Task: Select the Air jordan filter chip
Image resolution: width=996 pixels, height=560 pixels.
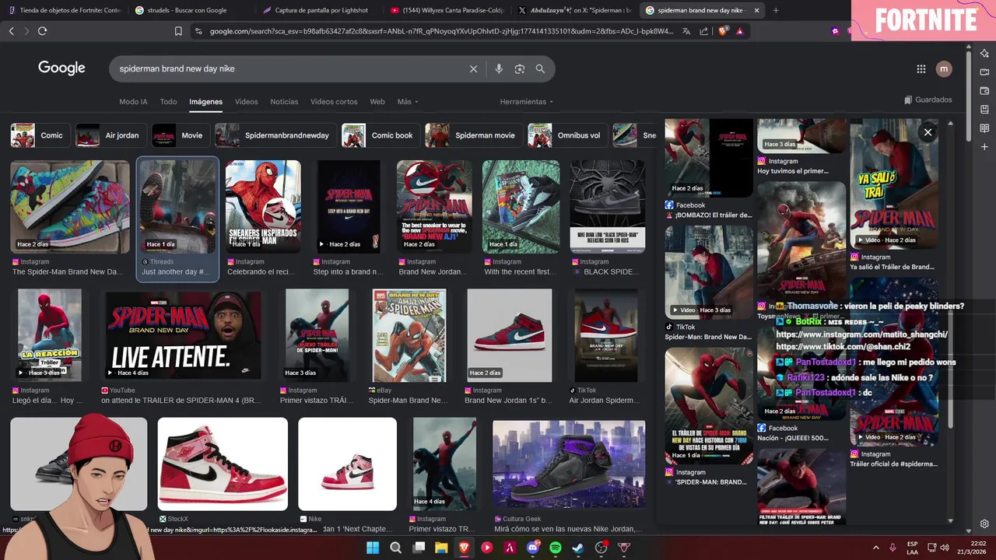Action: click(x=110, y=135)
